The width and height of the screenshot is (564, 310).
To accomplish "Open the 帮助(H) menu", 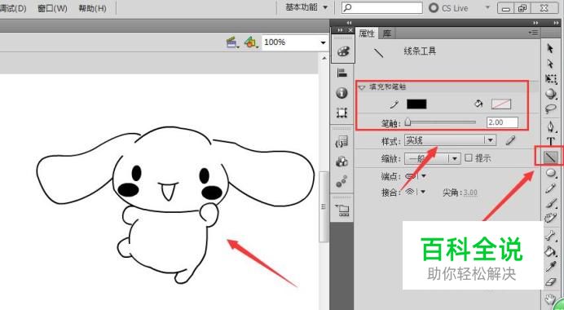I will [92, 8].
